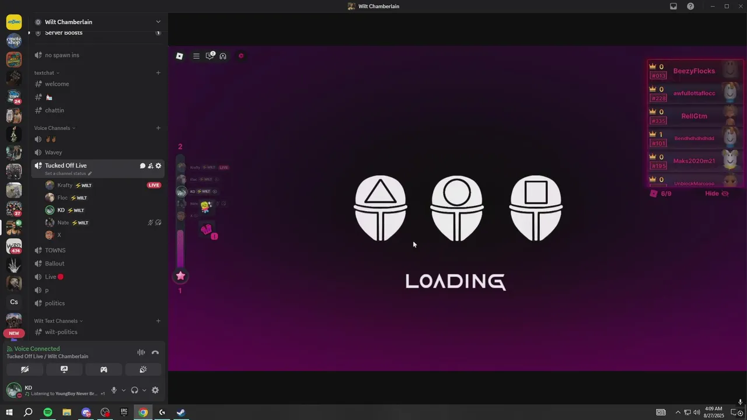The width and height of the screenshot is (747, 420).
Task: Open the Atomic yellow server icon
Action: tap(14, 22)
